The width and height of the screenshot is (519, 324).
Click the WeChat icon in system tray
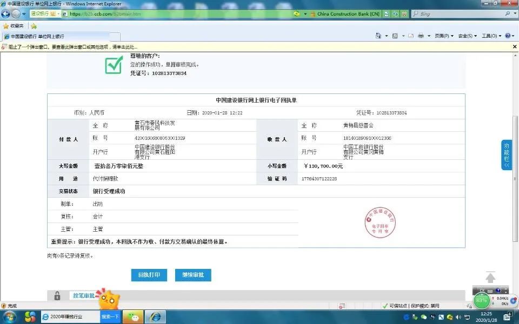(424, 318)
